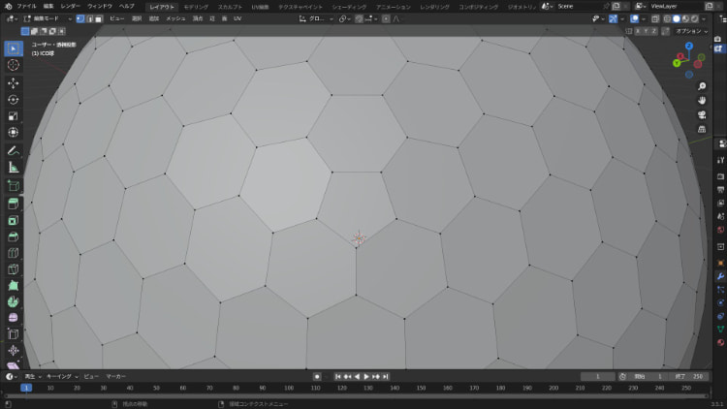The image size is (727, 409).
Task: Expand the options dropdown in viewport
Action: [x=692, y=31]
